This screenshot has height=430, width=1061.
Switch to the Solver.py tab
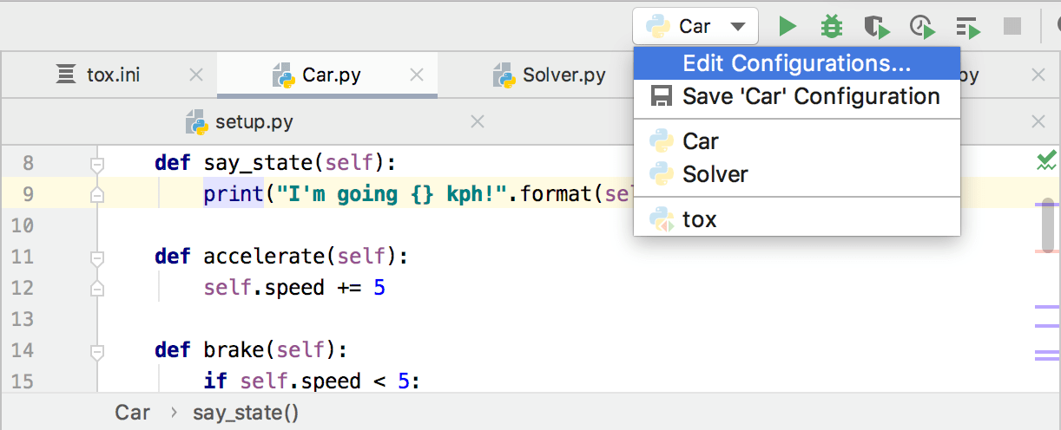(x=563, y=75)
